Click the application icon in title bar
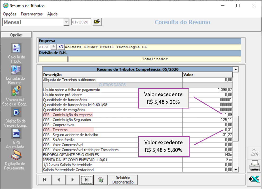This screenshot has height=189, width=262. [6, 6]
